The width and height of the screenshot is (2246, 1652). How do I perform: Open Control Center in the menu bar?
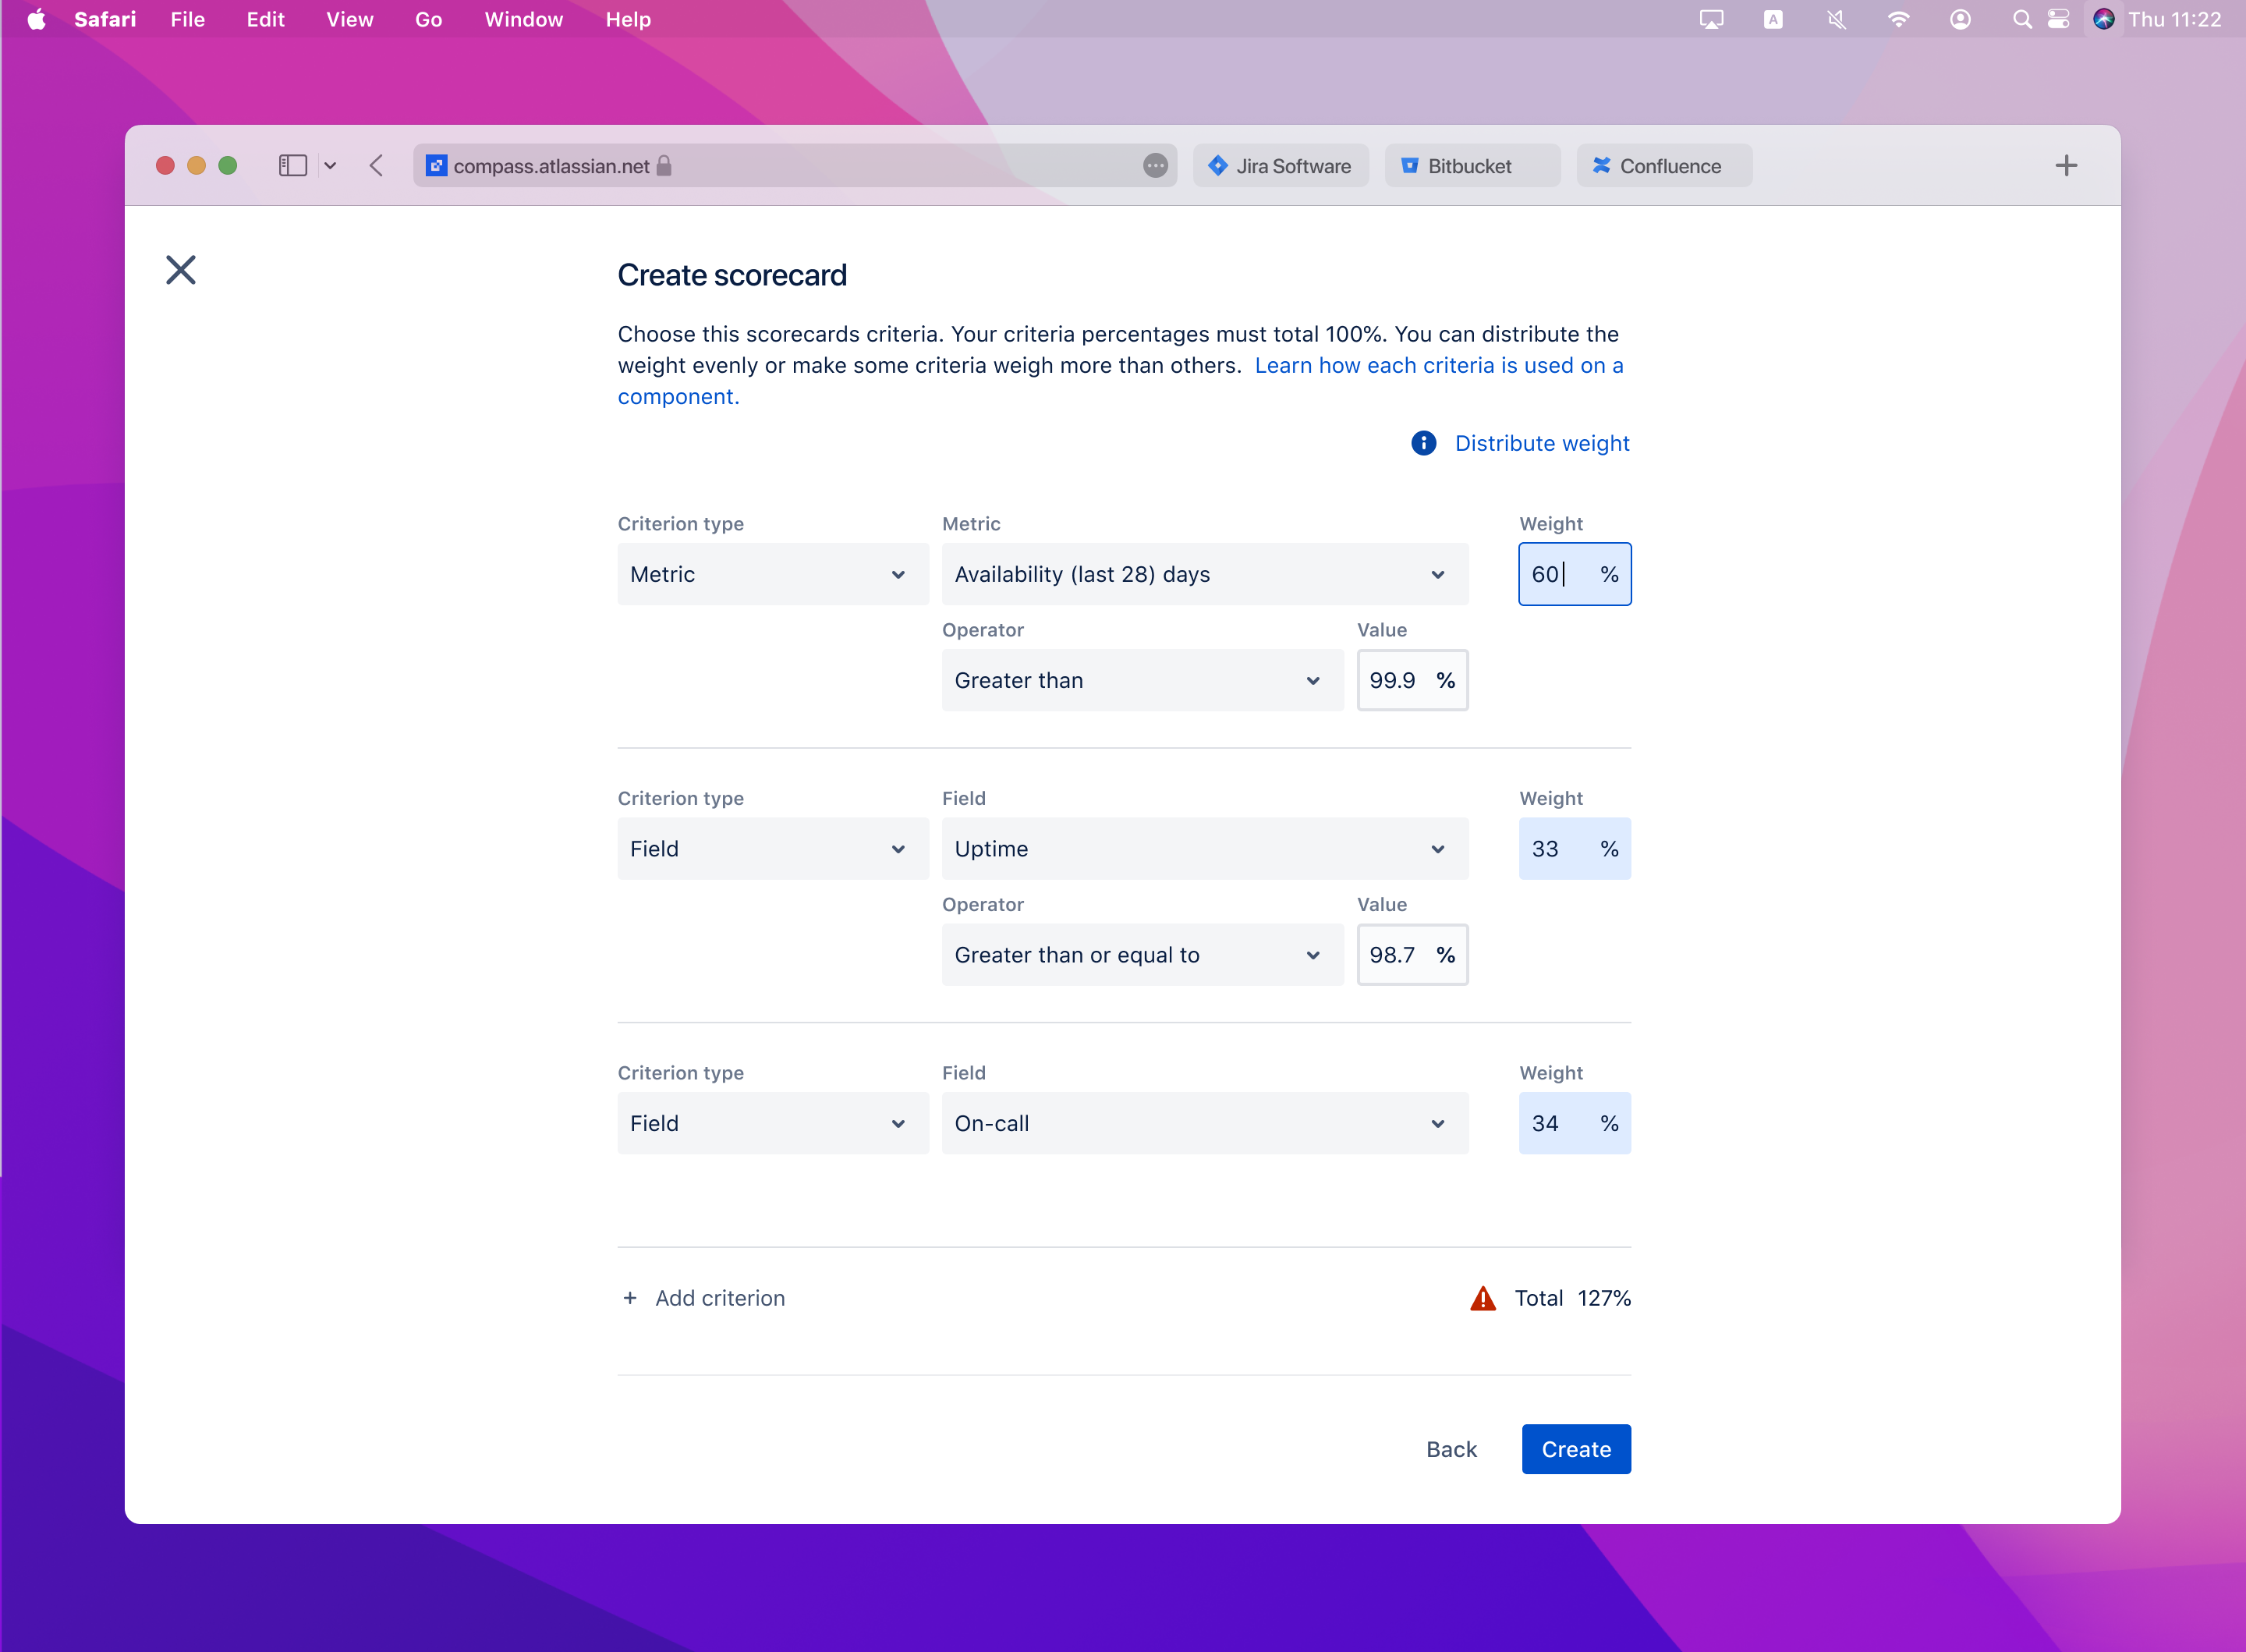click(2058, 19)
